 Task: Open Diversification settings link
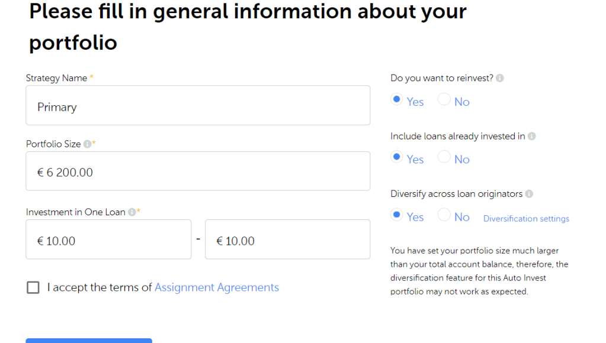(x=526, y=219)
